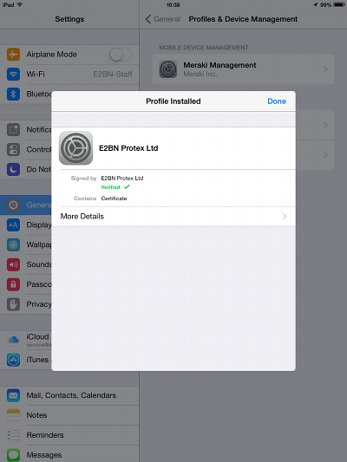
Task: Expand More Details chevron
Action: point(285,217)
